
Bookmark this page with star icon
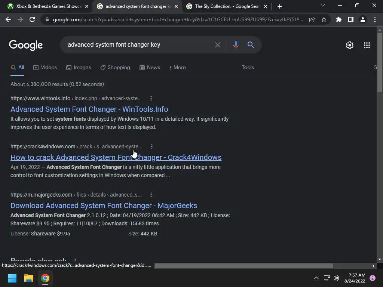324,19
